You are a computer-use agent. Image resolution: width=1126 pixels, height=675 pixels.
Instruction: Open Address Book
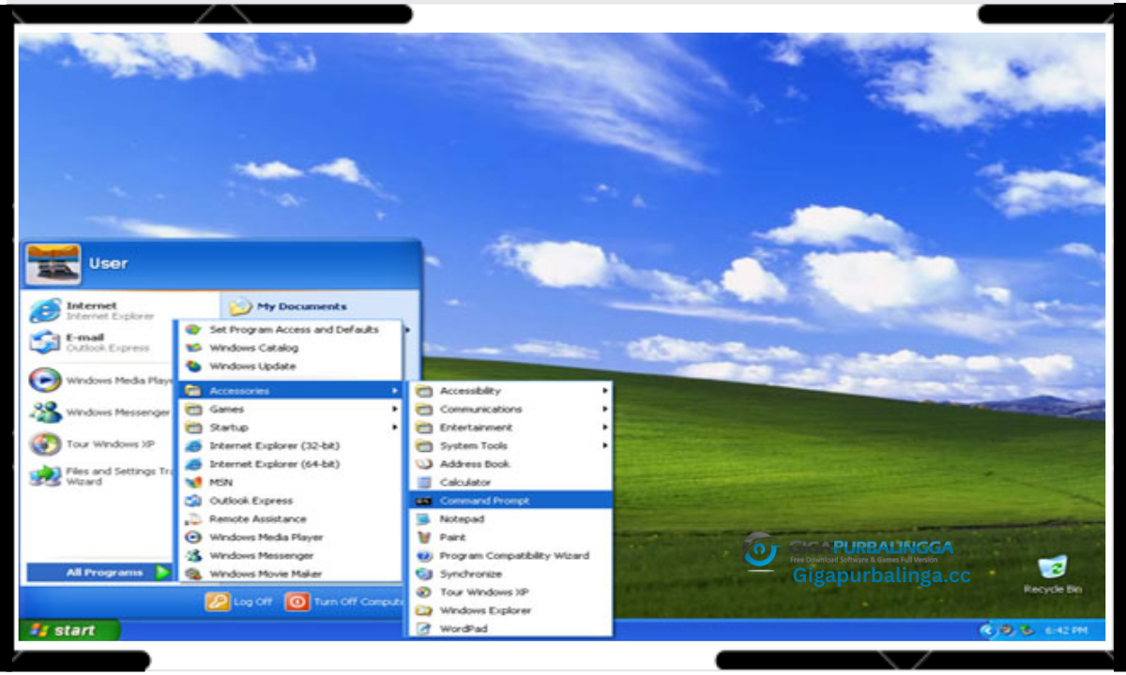511,464
